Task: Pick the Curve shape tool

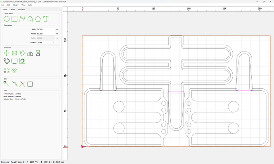Action: (x=30, y=19)
